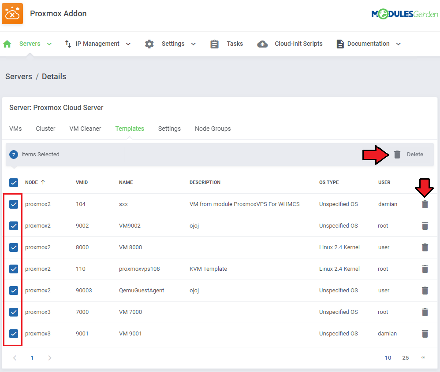Switch to the VMs tab
Screen dimensions: 440x372
(x=15, y=129)
